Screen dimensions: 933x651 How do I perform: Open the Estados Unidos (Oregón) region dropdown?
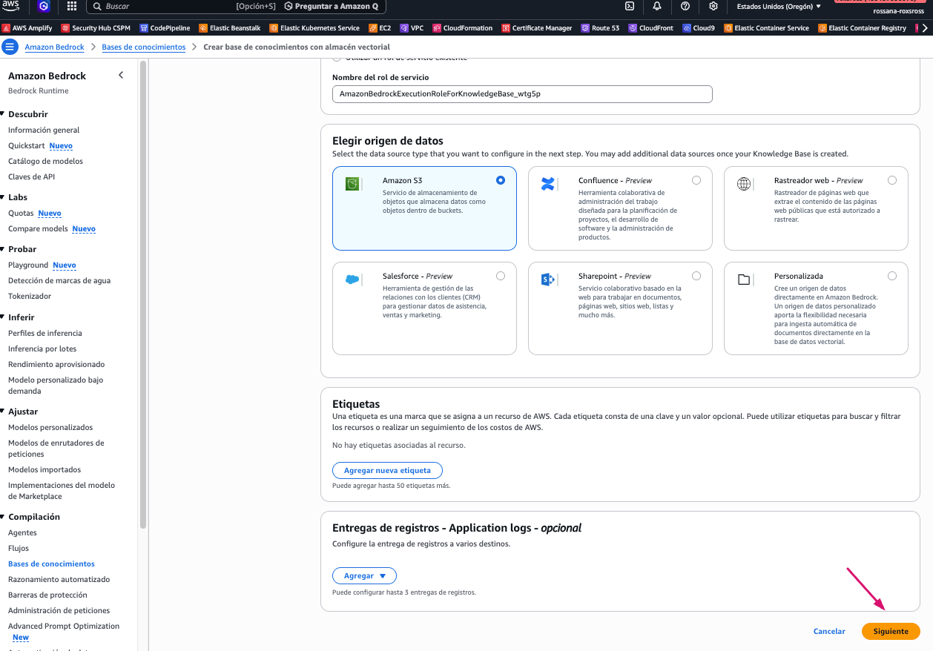pyautogui.click(x=779, y=6)
